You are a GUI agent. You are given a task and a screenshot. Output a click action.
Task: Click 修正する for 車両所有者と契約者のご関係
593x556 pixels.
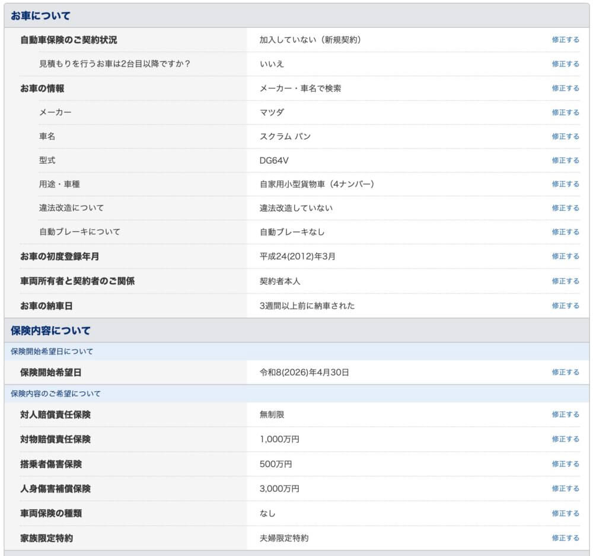[565, 281]
